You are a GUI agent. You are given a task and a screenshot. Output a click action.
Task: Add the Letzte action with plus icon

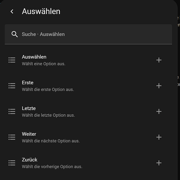(159, 112)
